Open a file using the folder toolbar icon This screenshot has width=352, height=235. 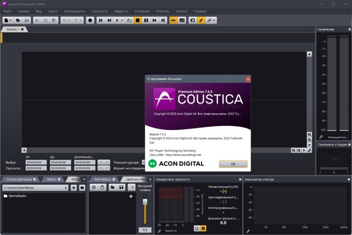(18, 20)
